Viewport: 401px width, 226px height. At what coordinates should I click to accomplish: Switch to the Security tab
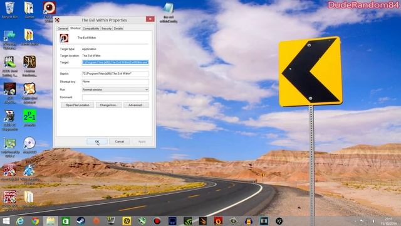(x=107, y=28)
